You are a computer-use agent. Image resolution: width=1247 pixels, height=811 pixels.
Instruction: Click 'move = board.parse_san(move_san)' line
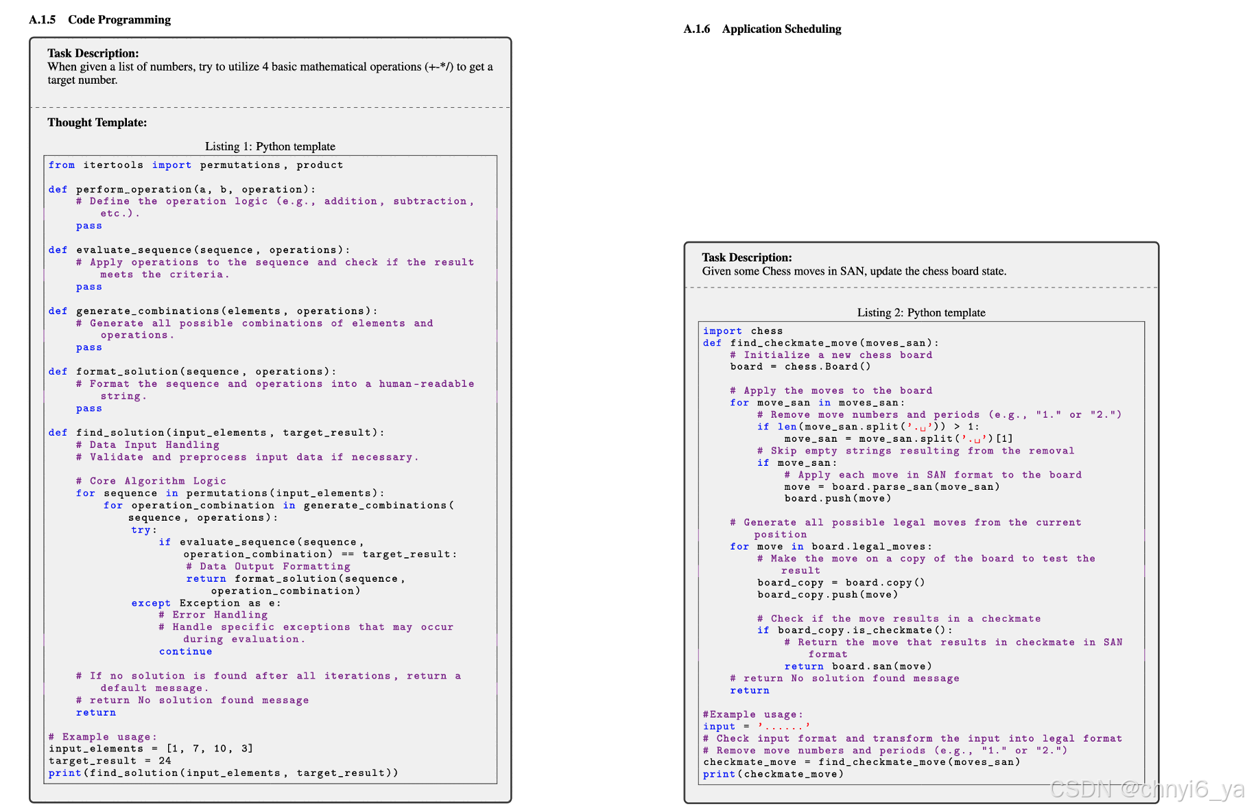[892, 486]
